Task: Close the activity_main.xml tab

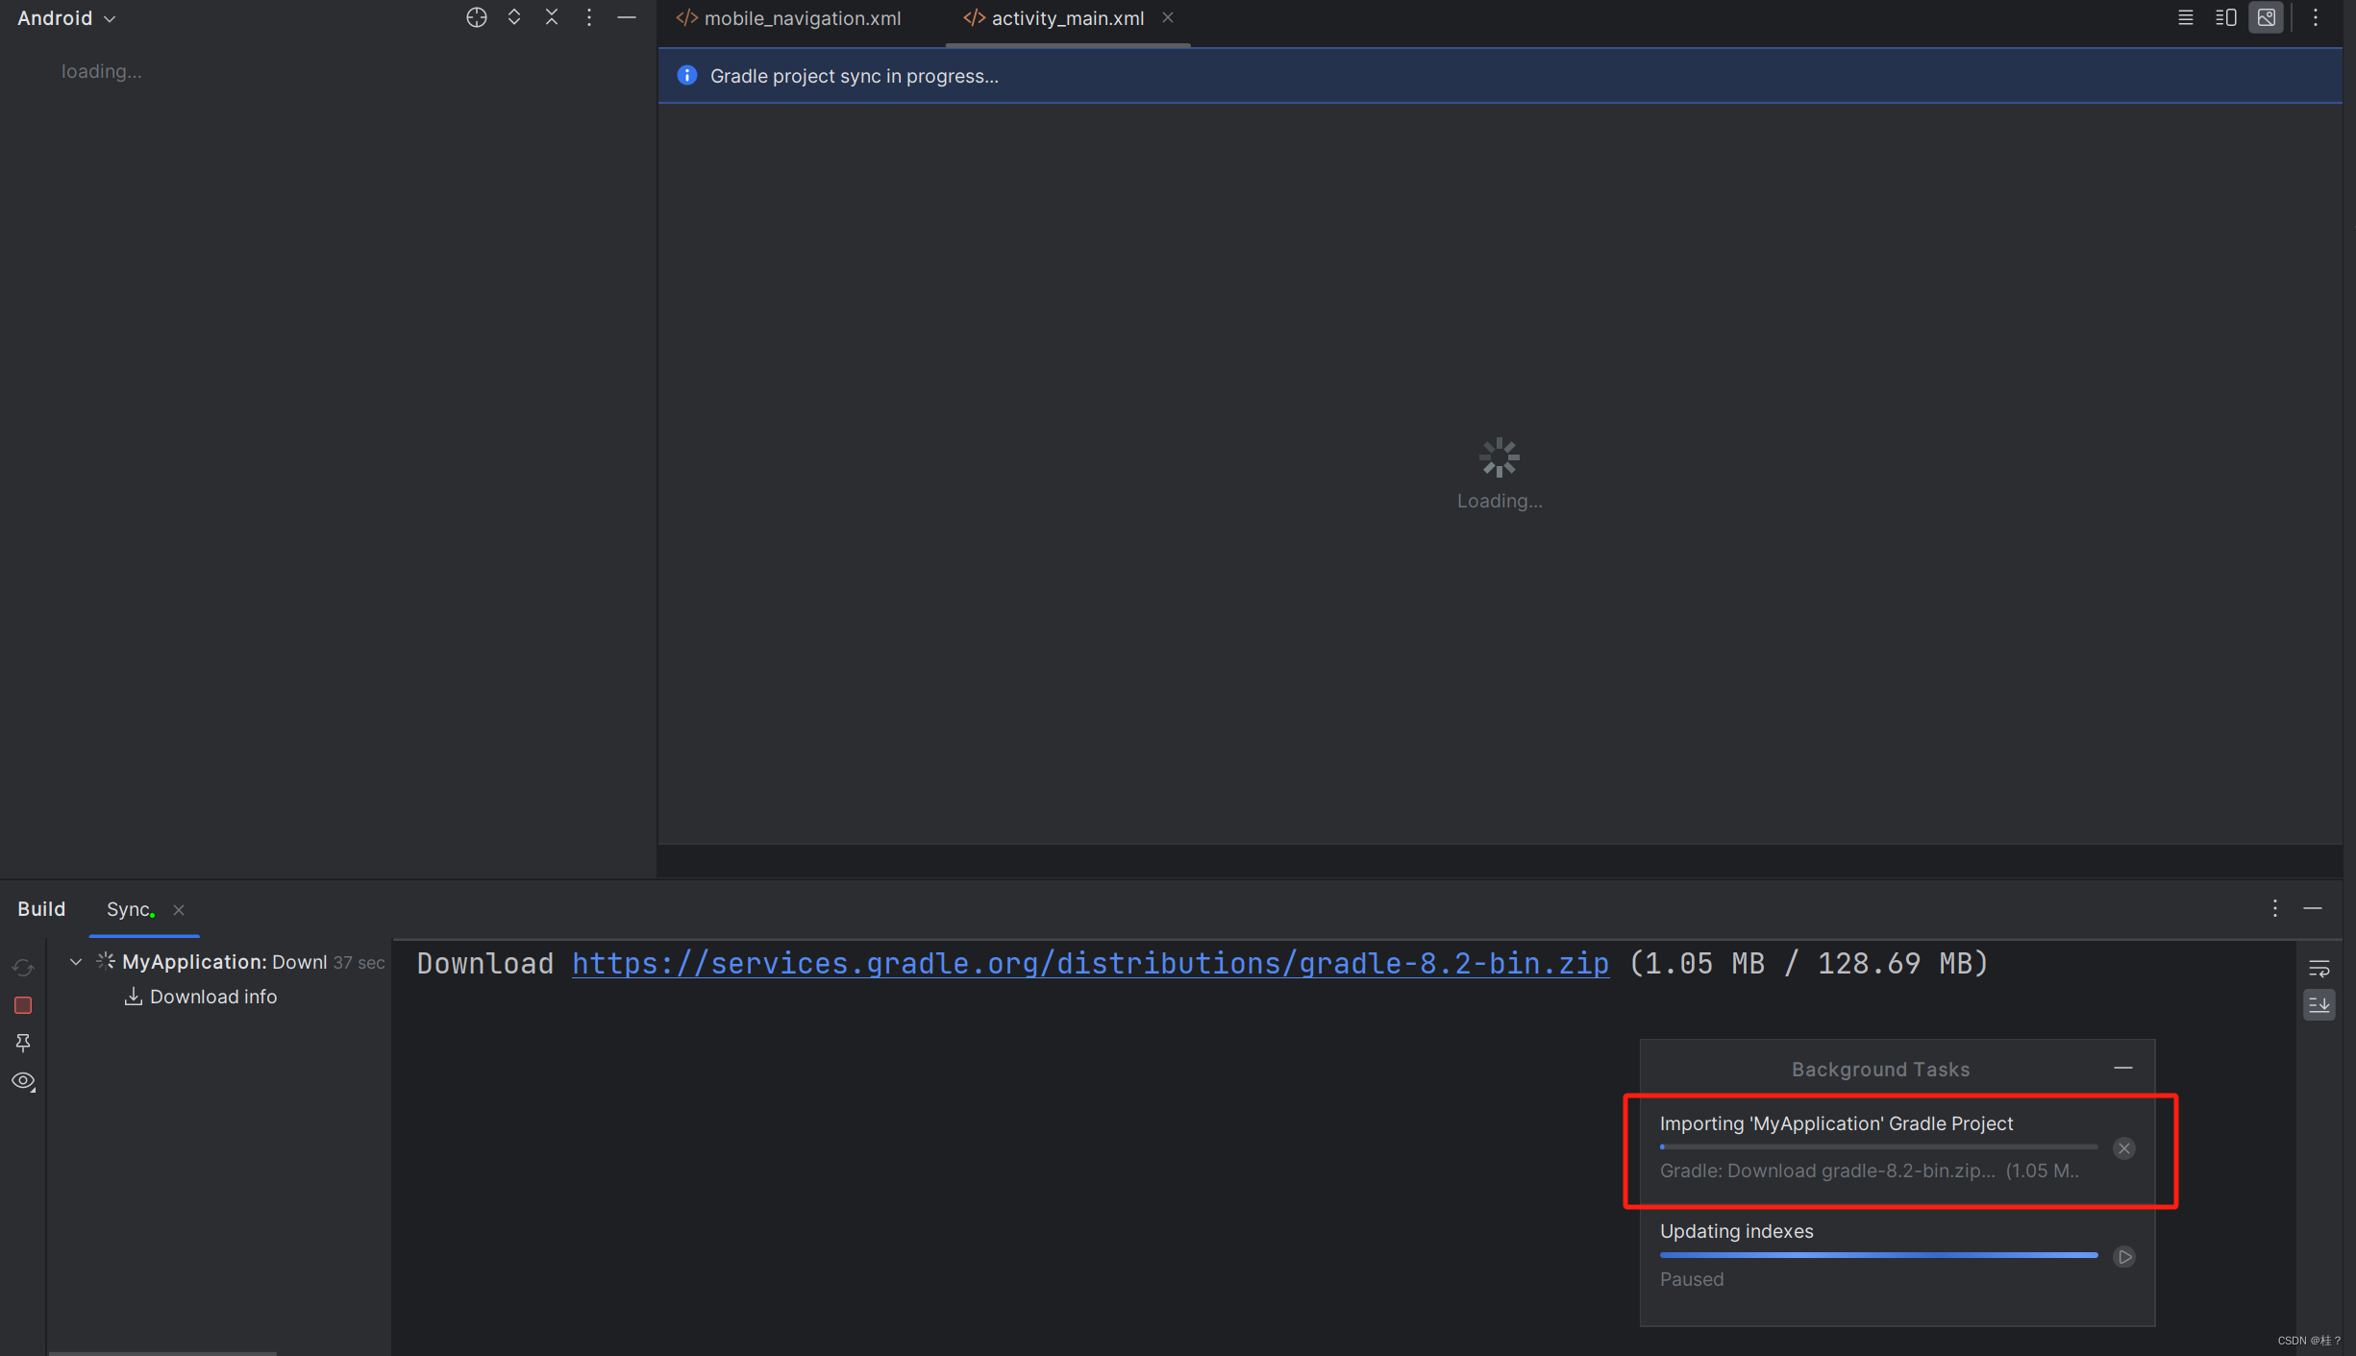Action: [1167, 17]
